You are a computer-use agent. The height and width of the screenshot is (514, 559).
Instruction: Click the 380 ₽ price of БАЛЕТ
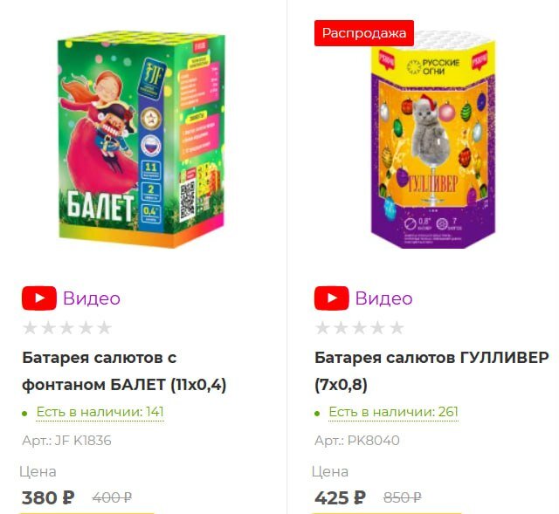(x=48, y=497)
